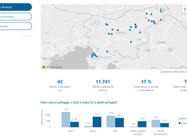This screenshot has height=140, width=187.
Task: Click the 'Zemljevid sodelujočih šol' map caption
Action: [174, 72]
